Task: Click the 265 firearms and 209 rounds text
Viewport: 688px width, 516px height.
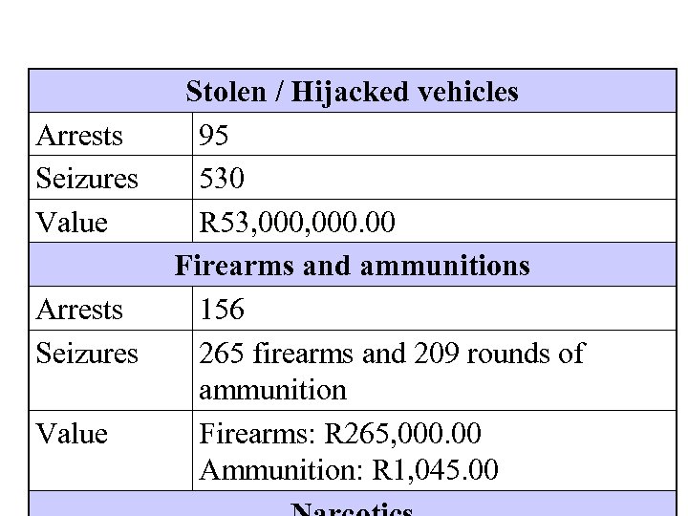Action: [x=391, y=354]
